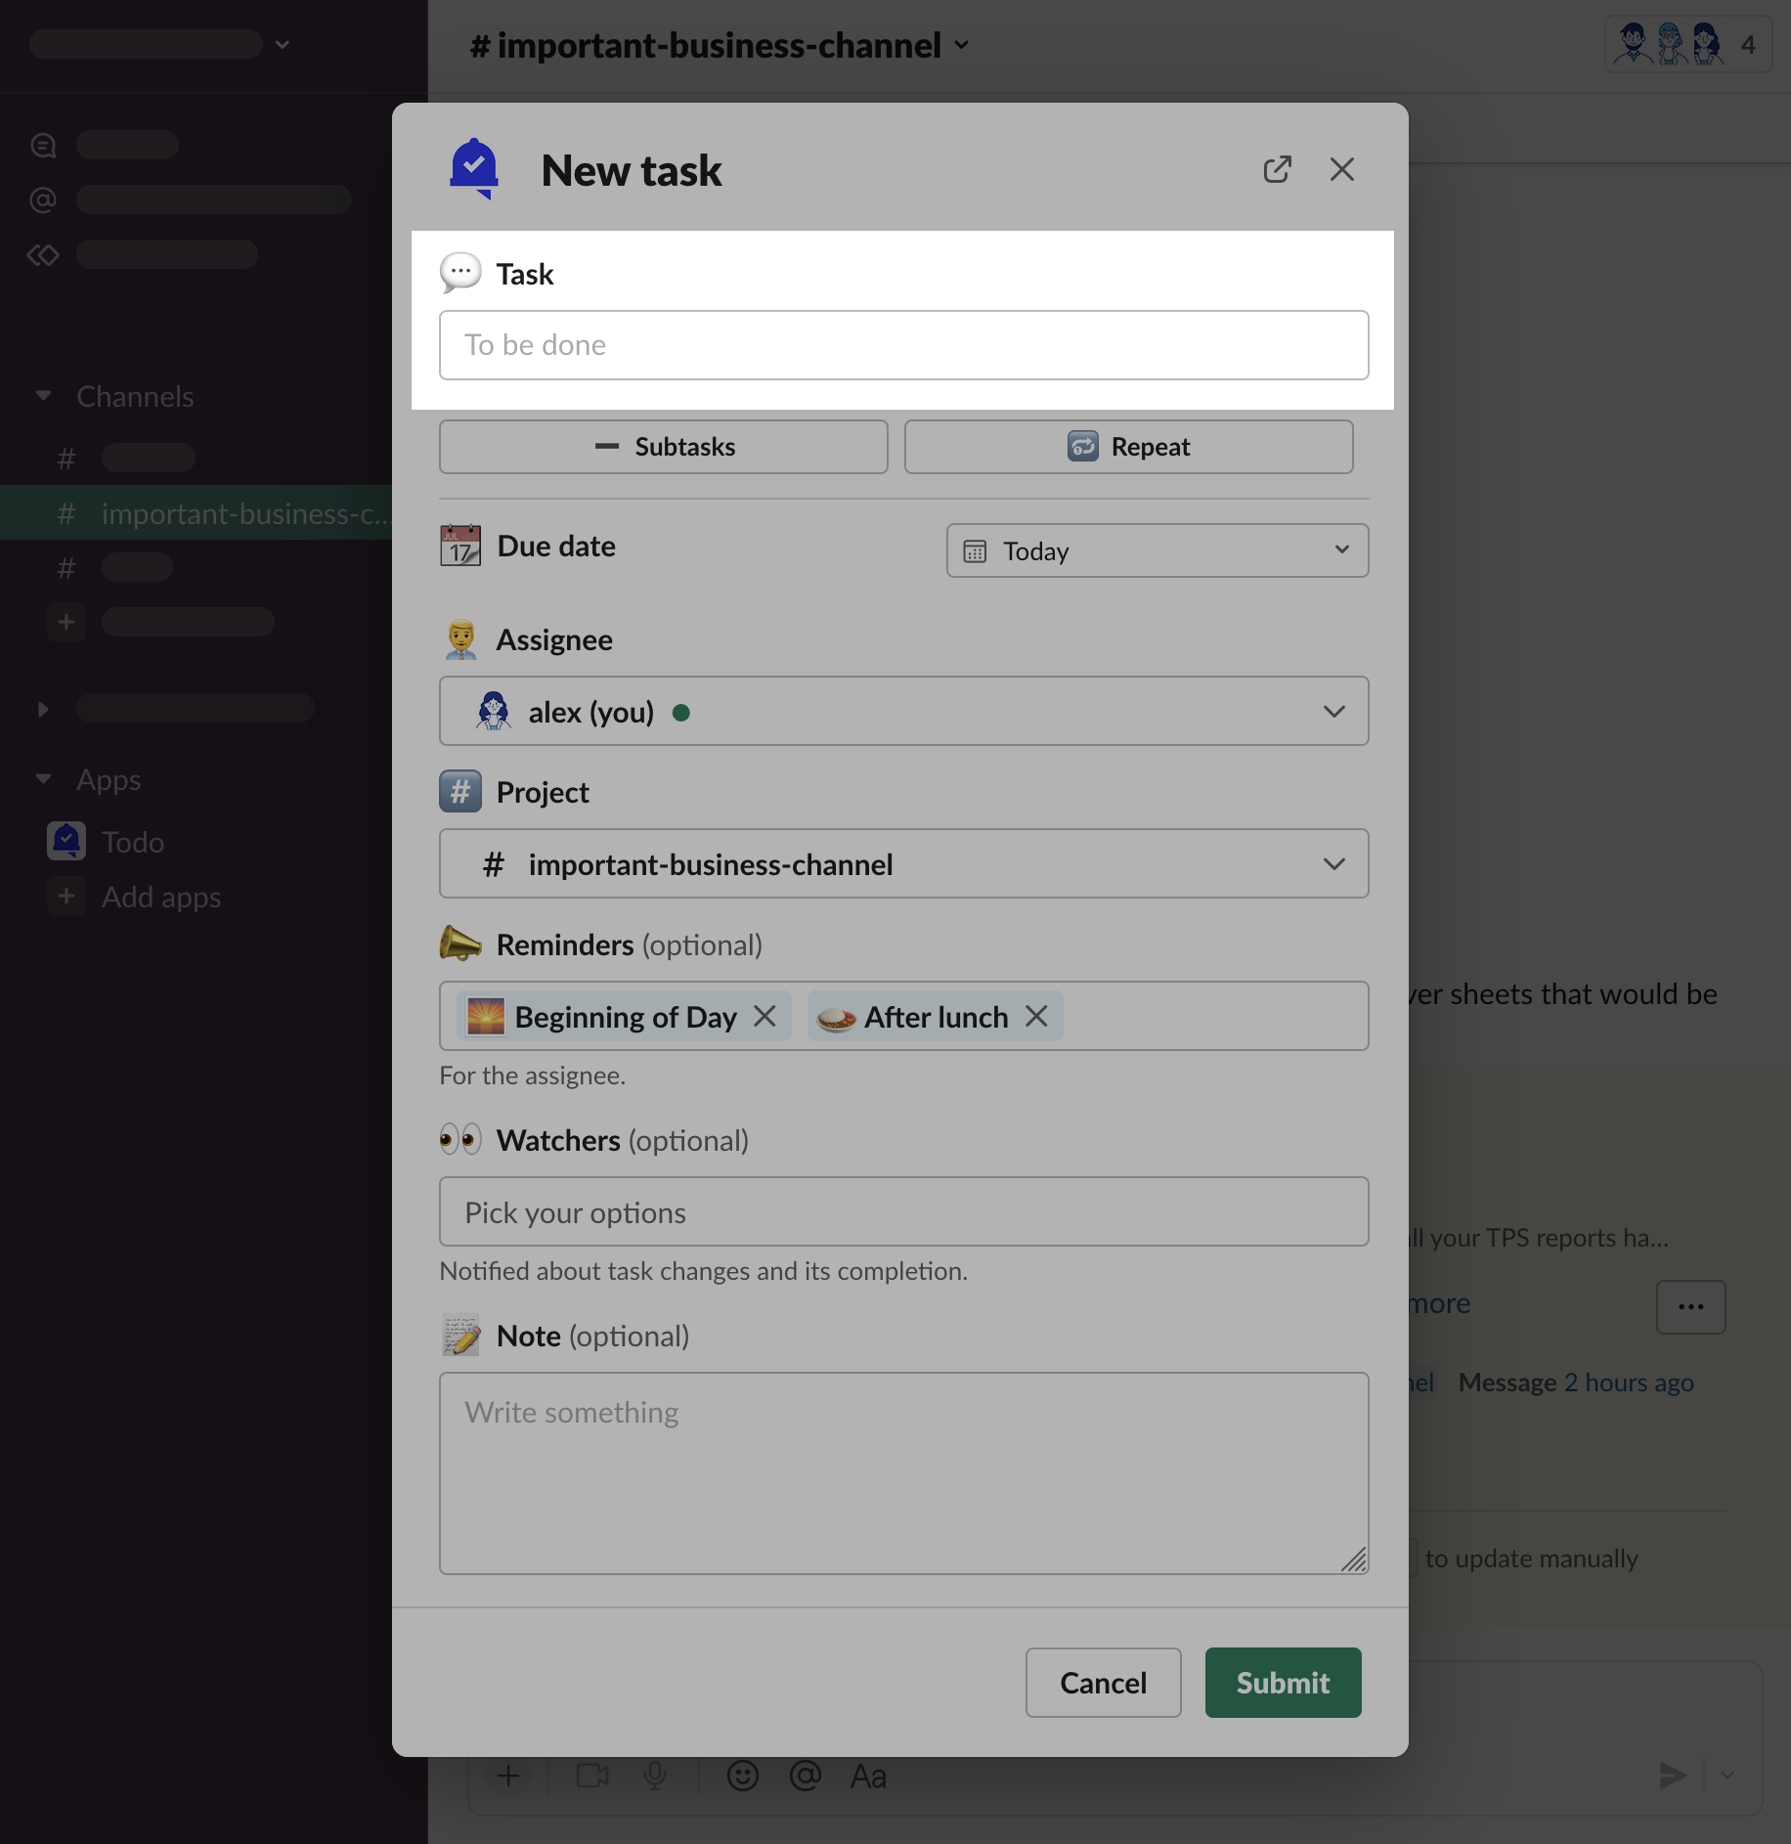Viewport: 1791px width, 1844px height.
Task: Click the microphone icon to record audio
Action: coord(655,1776)
